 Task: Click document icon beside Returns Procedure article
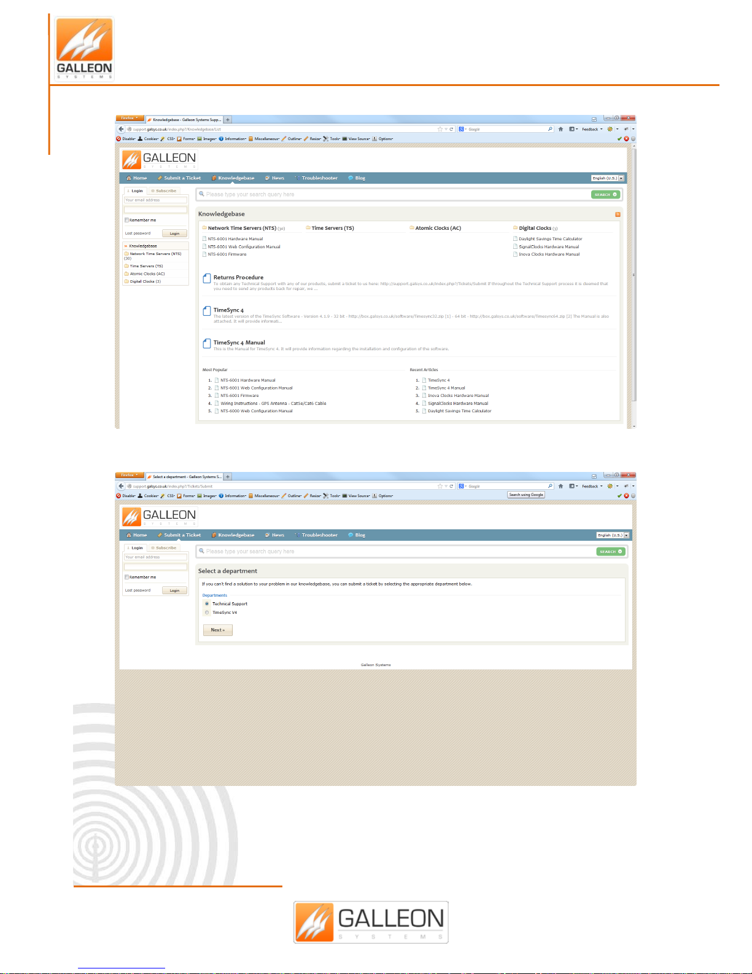pos(207,278)
